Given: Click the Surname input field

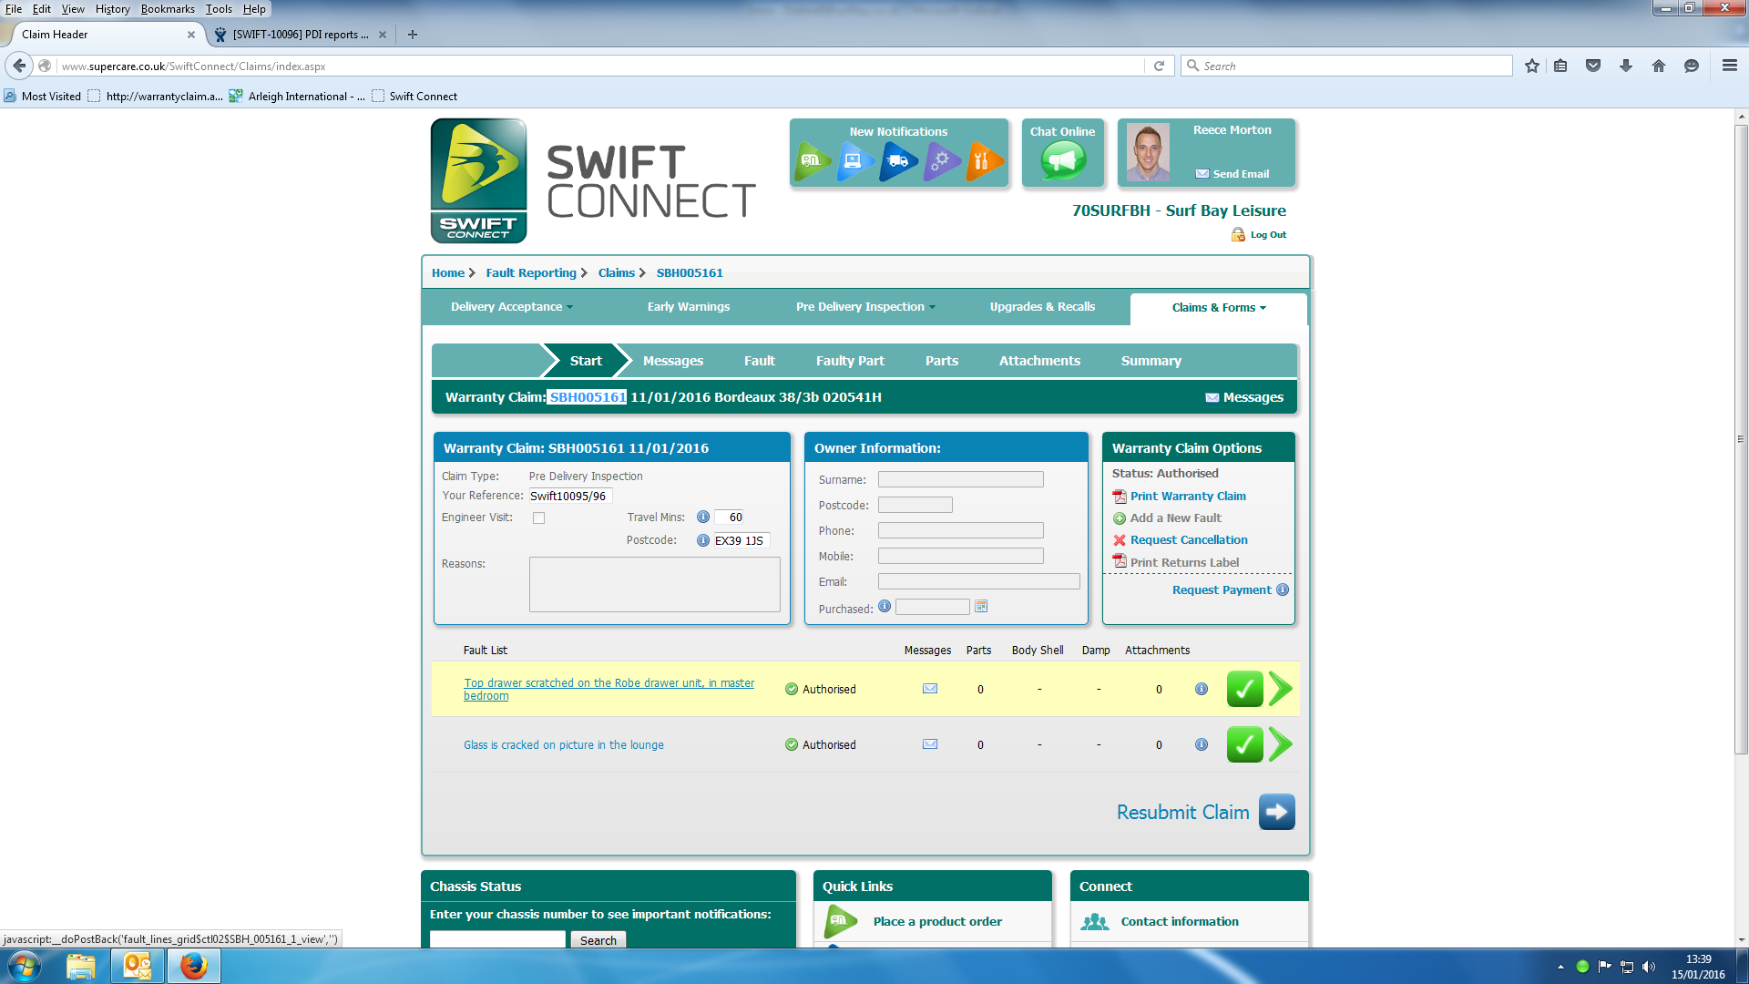Looking at the screenshot, I should coord(960,479).
